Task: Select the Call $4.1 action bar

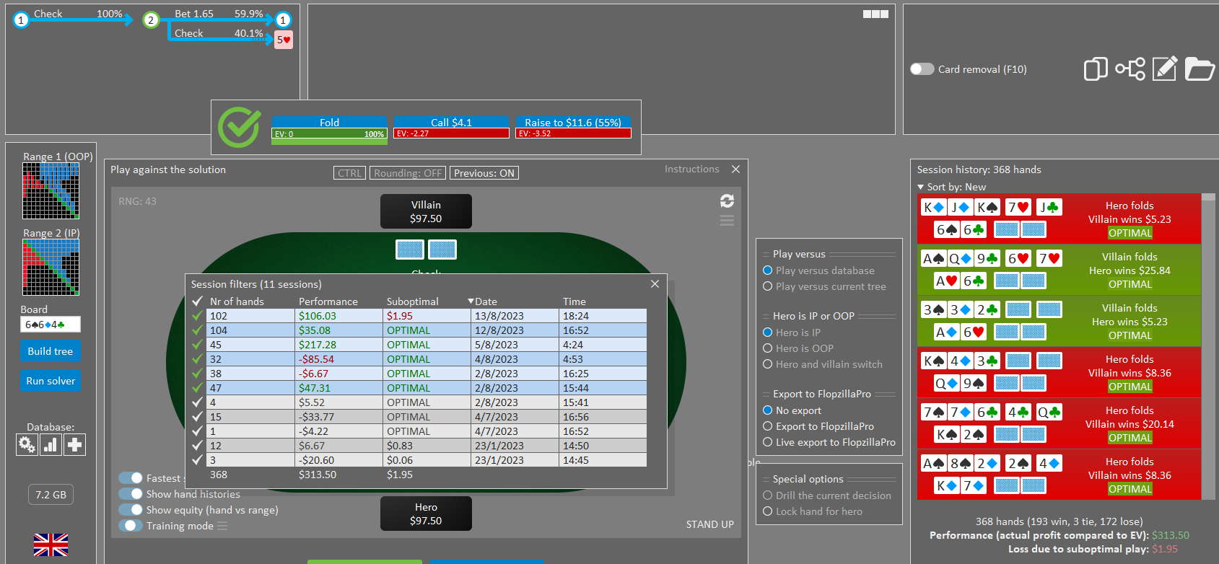Action: pos(451,128)
